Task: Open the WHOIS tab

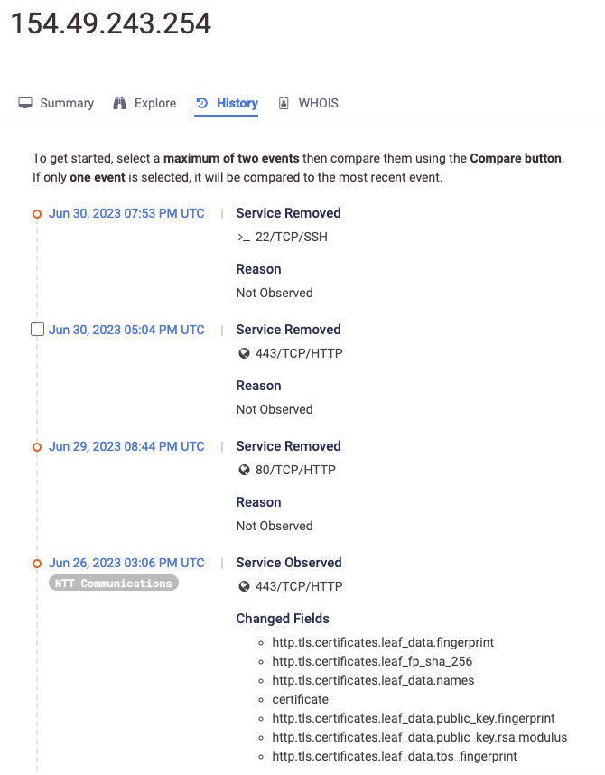Action: point(318,103)
